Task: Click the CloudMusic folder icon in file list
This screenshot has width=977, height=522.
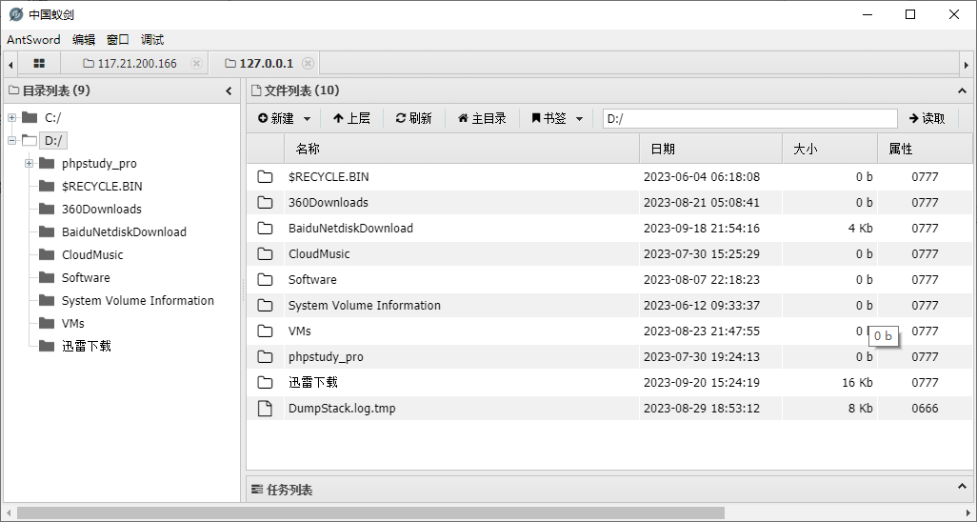Action: (266, 253)
